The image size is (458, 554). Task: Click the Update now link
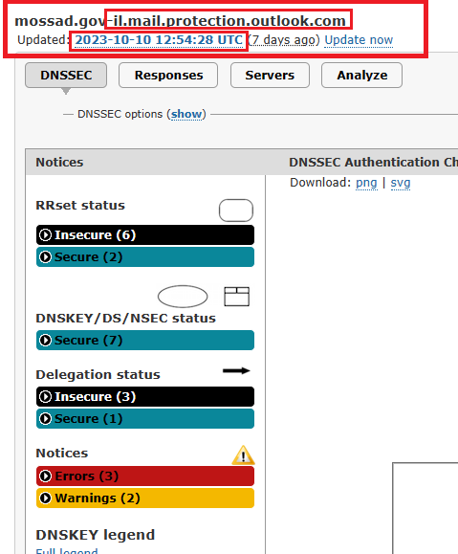click(x=359, y=40)
